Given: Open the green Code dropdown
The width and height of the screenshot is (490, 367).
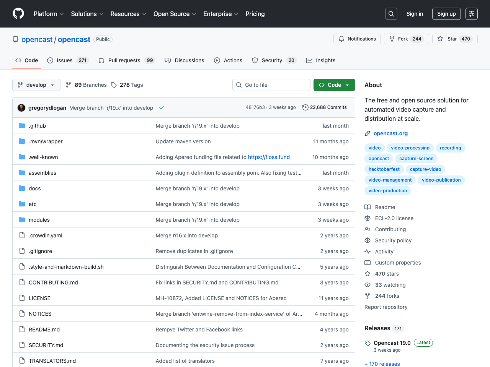Looking at the screenshot, I should [x=334, y=85].
